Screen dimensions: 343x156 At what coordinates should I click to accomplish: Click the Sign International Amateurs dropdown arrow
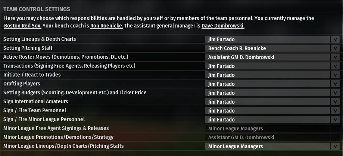[335, 102]
